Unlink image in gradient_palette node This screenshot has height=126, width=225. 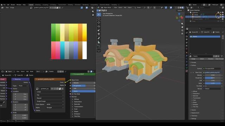(63, 89)
